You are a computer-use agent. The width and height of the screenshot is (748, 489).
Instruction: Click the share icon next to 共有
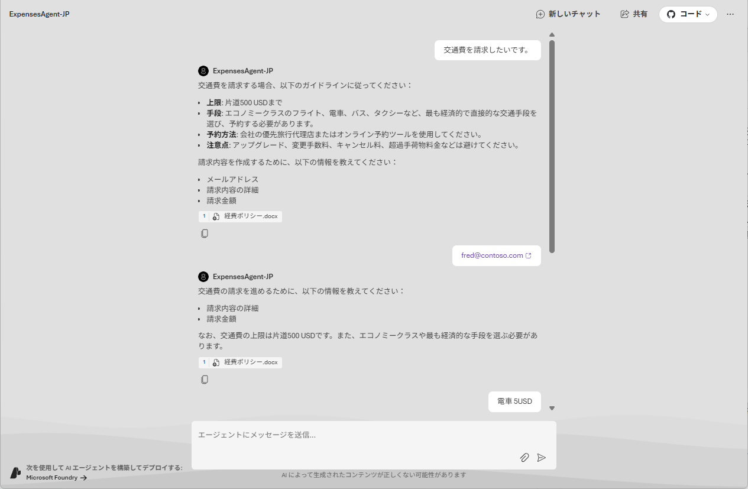click(x=624, y=14)
